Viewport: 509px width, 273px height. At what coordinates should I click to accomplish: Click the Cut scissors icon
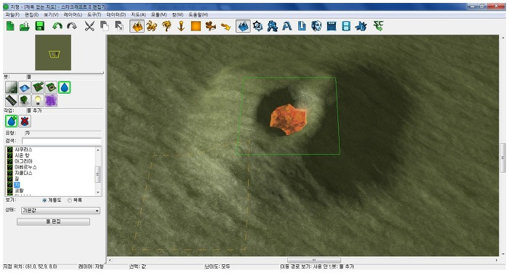(x=89, y=26)
